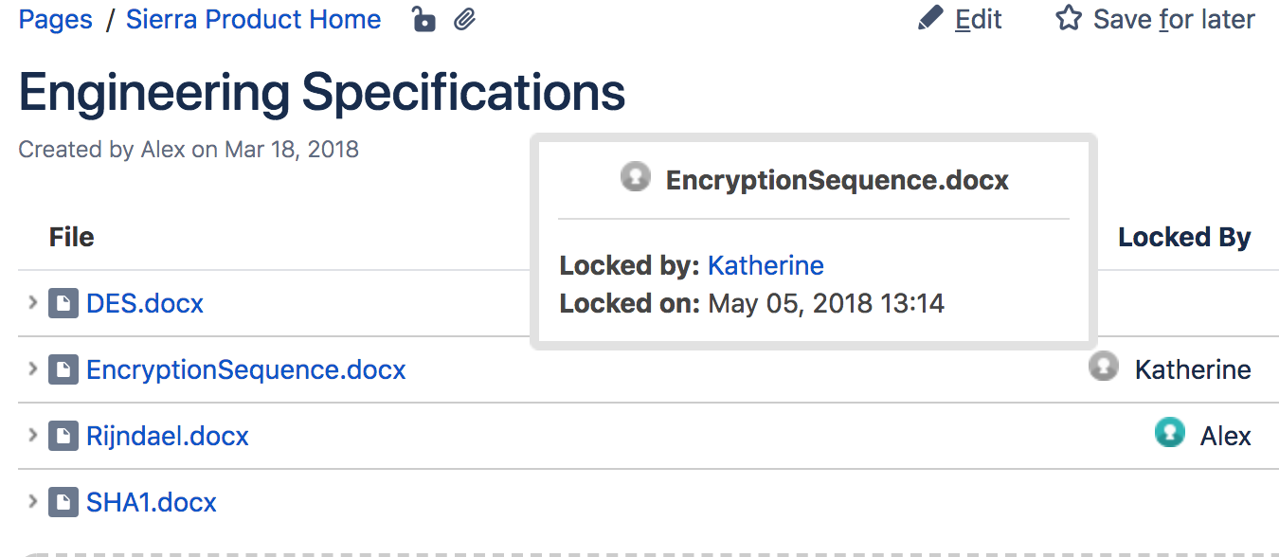
Task: Click the Rijndael.docx document file icon
Action: tap(63, 436)
